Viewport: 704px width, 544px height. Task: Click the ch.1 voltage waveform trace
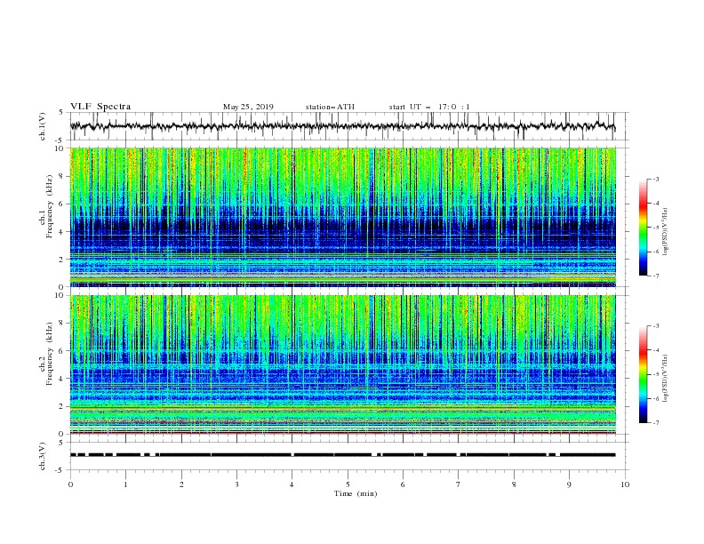coord(342,126)
